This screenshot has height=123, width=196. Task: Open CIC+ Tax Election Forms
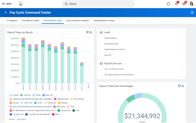114,69
